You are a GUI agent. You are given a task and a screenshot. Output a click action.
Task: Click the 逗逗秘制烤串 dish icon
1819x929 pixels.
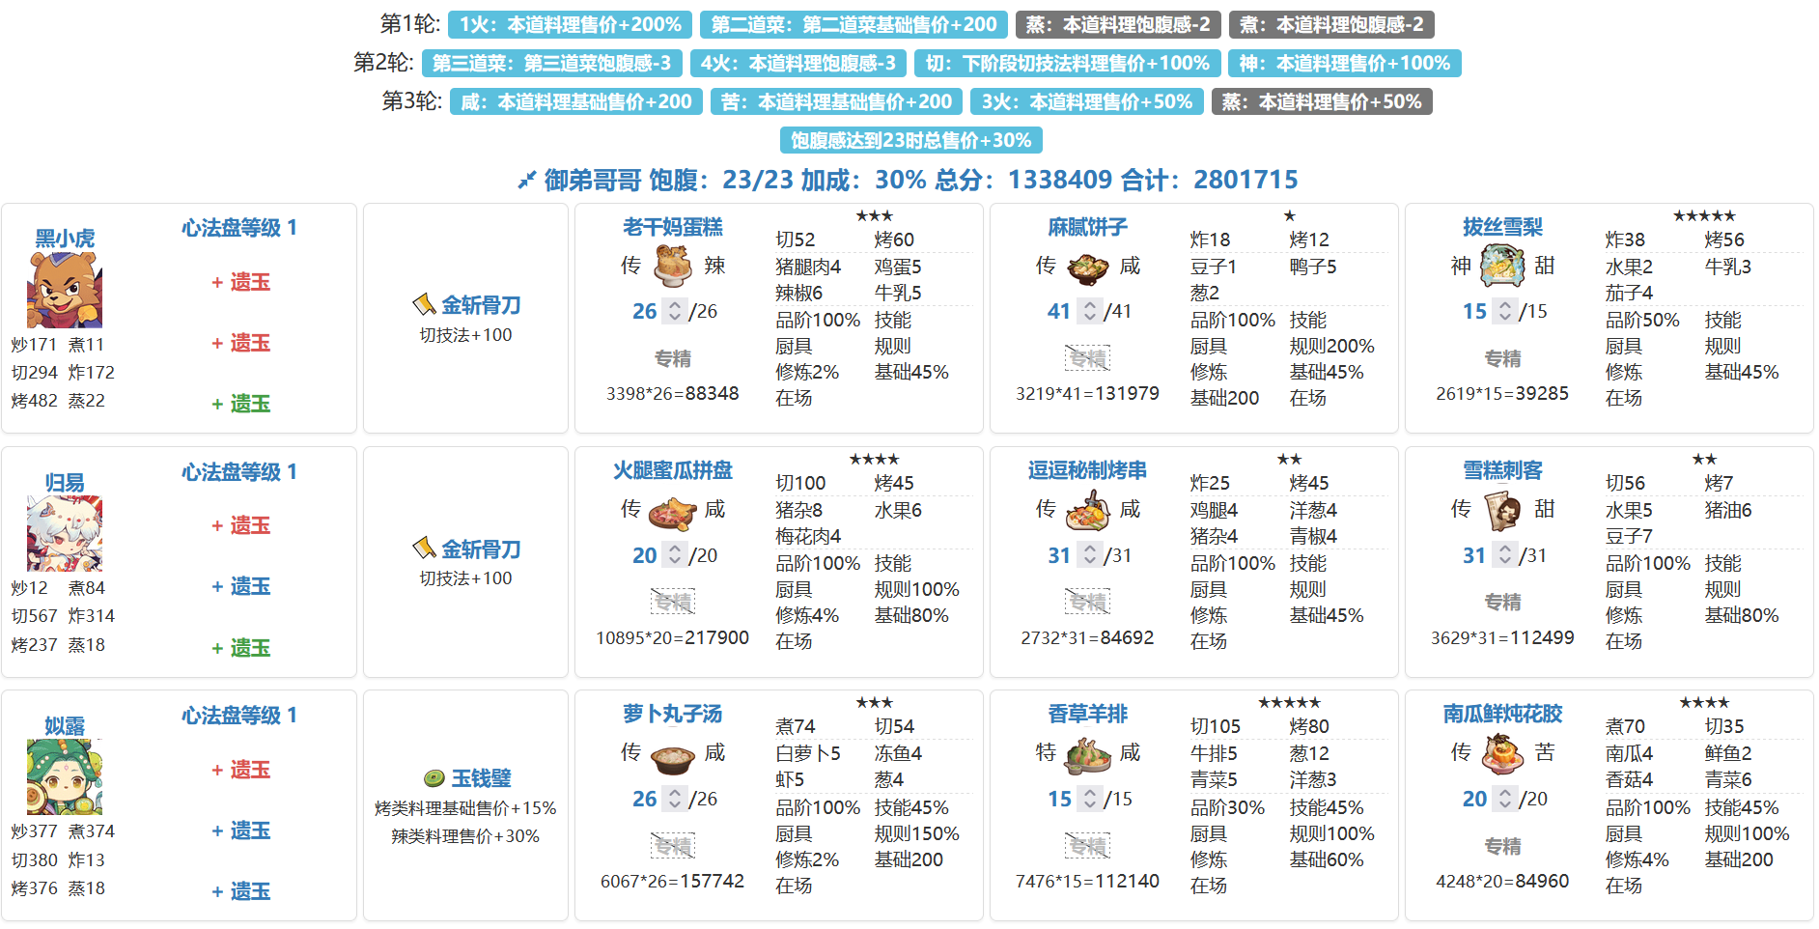1088,510
